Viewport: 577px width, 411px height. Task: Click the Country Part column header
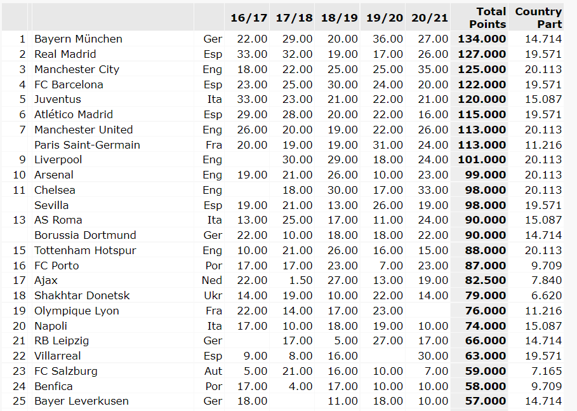click(538, 18)
